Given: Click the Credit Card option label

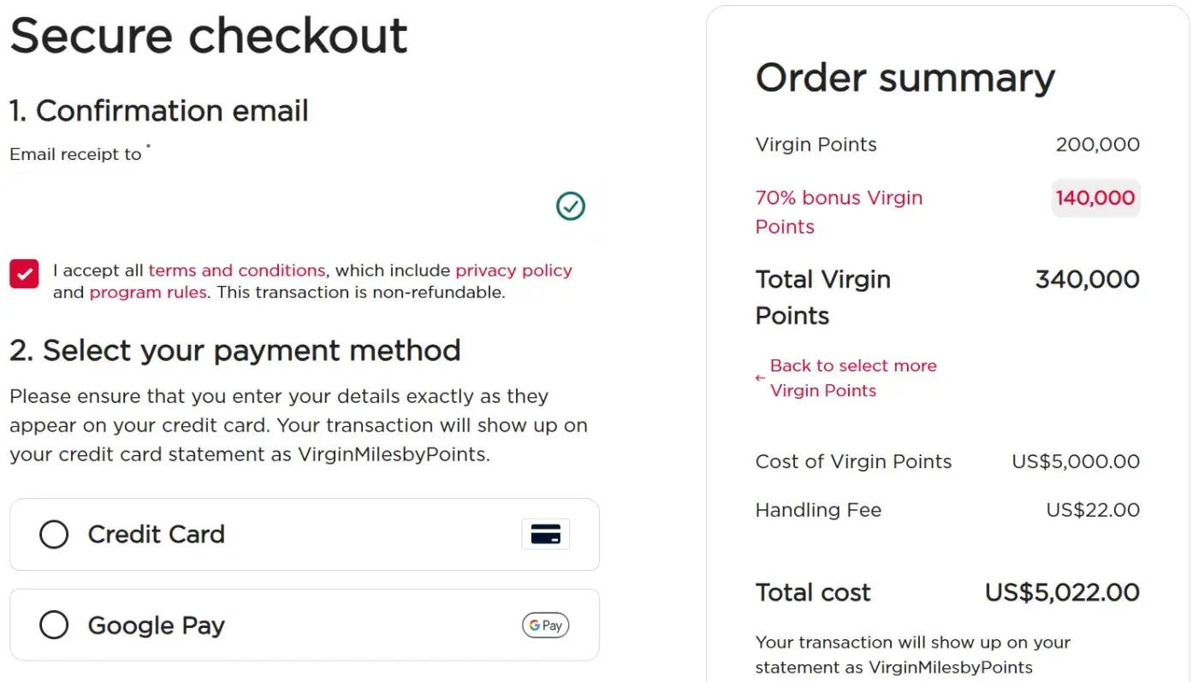Looking at the screenshot, I should pos(156,535).
